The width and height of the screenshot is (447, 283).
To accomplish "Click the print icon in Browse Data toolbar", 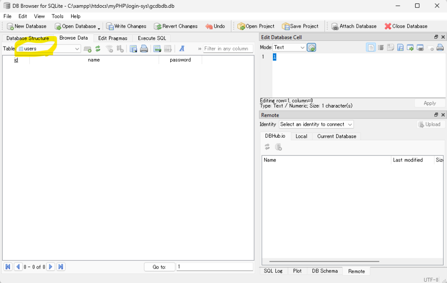I will pyautogui.click(x=144, y=49).
